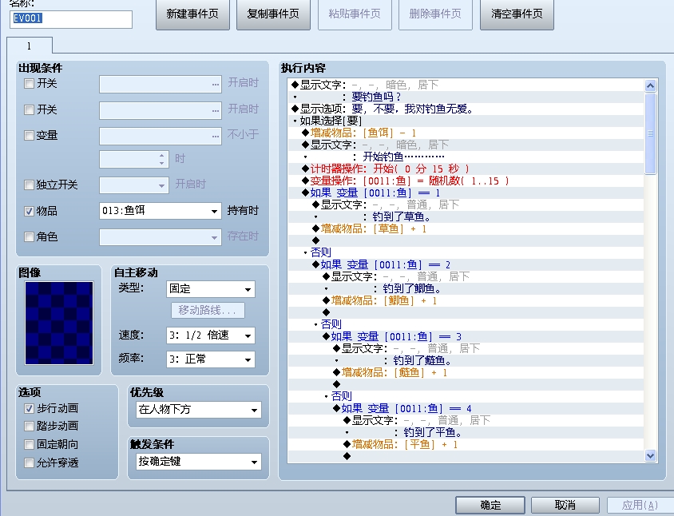Image resolution: width=674 pixels, height=516 pixels.
Task: Click the event graphic preview image
Action: (59, 323)
